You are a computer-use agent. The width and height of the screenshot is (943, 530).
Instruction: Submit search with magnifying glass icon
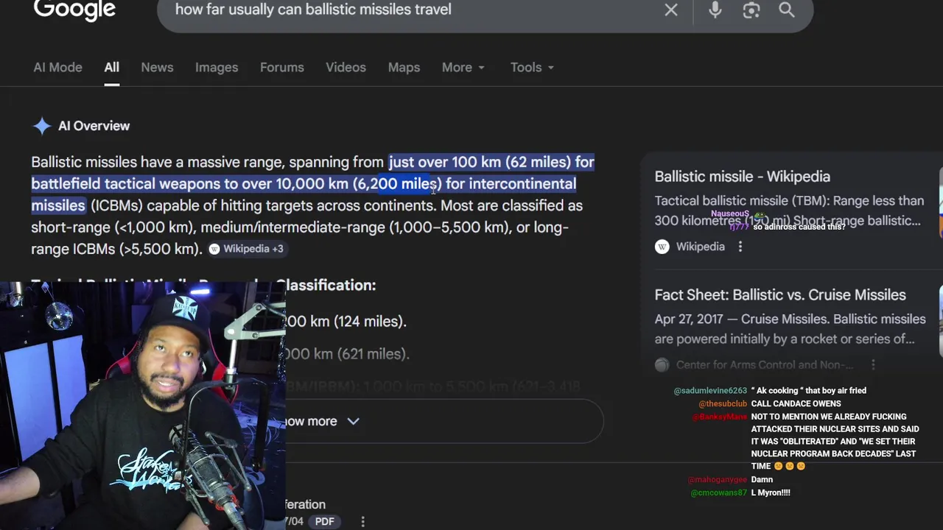(x=787, y=10)
